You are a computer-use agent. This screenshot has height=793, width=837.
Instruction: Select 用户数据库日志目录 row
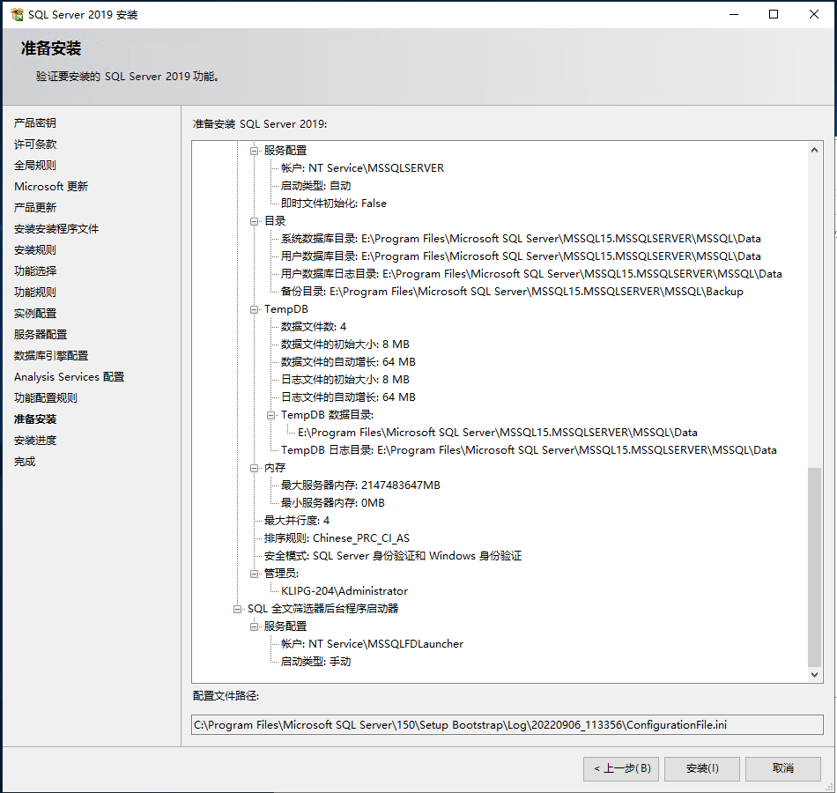click(531, 274)
